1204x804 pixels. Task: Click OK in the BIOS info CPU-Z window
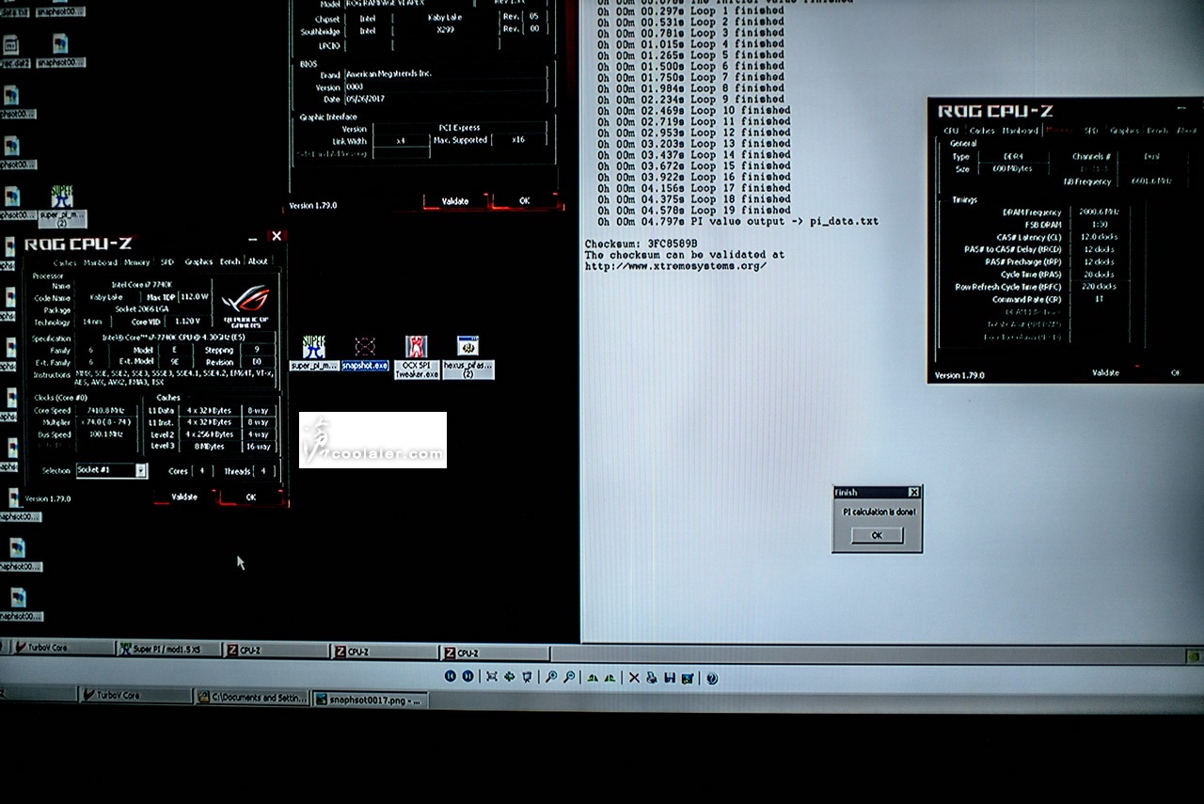click(x=524, y=200)
